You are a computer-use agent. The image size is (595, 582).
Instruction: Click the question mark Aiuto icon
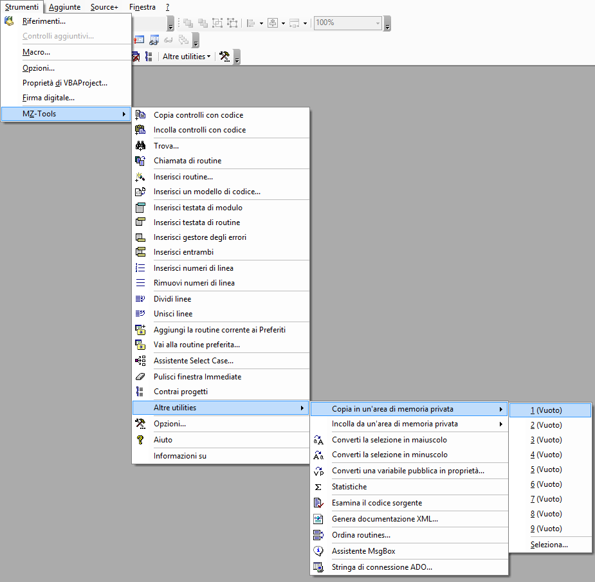tap(140, 440)
